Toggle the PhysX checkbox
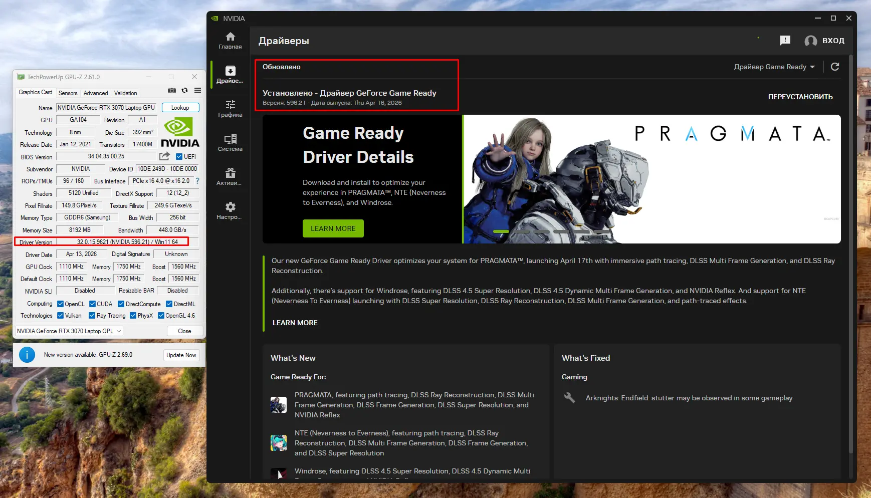 (133, 316)
